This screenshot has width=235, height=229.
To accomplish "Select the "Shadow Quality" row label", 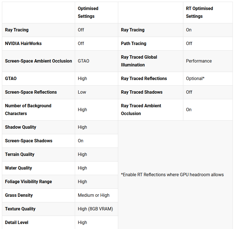I will pyautogui.click(x=21, y=127).
